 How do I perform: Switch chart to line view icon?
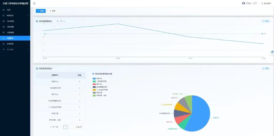pos(58,21)
